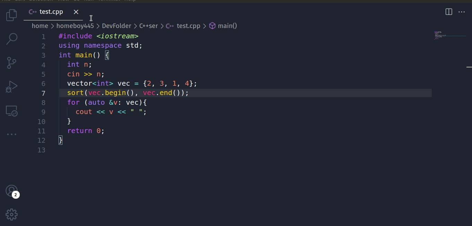472x226 pixels.
Task: Click the auto keyword on line 8
Action: (x=96, y=102)
